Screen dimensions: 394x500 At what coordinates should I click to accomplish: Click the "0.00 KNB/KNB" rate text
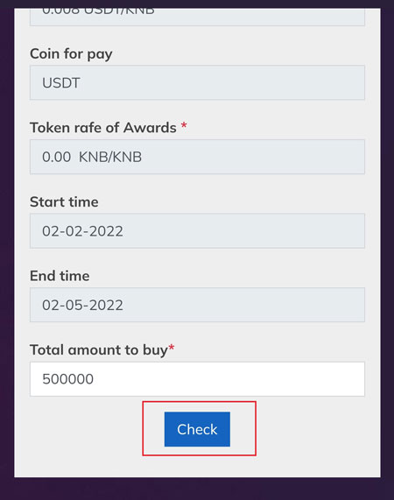coord(92,157)
